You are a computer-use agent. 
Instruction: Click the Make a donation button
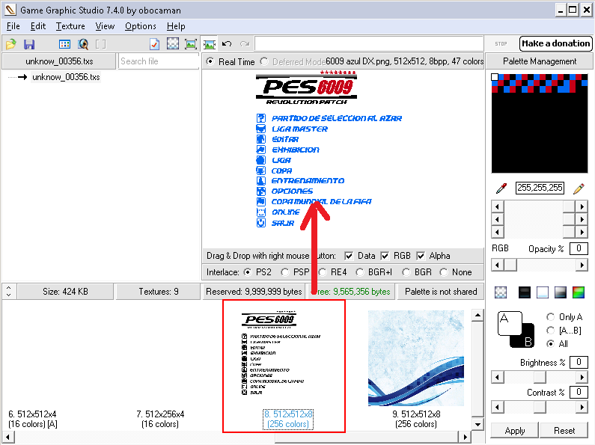tap(555, 43)
